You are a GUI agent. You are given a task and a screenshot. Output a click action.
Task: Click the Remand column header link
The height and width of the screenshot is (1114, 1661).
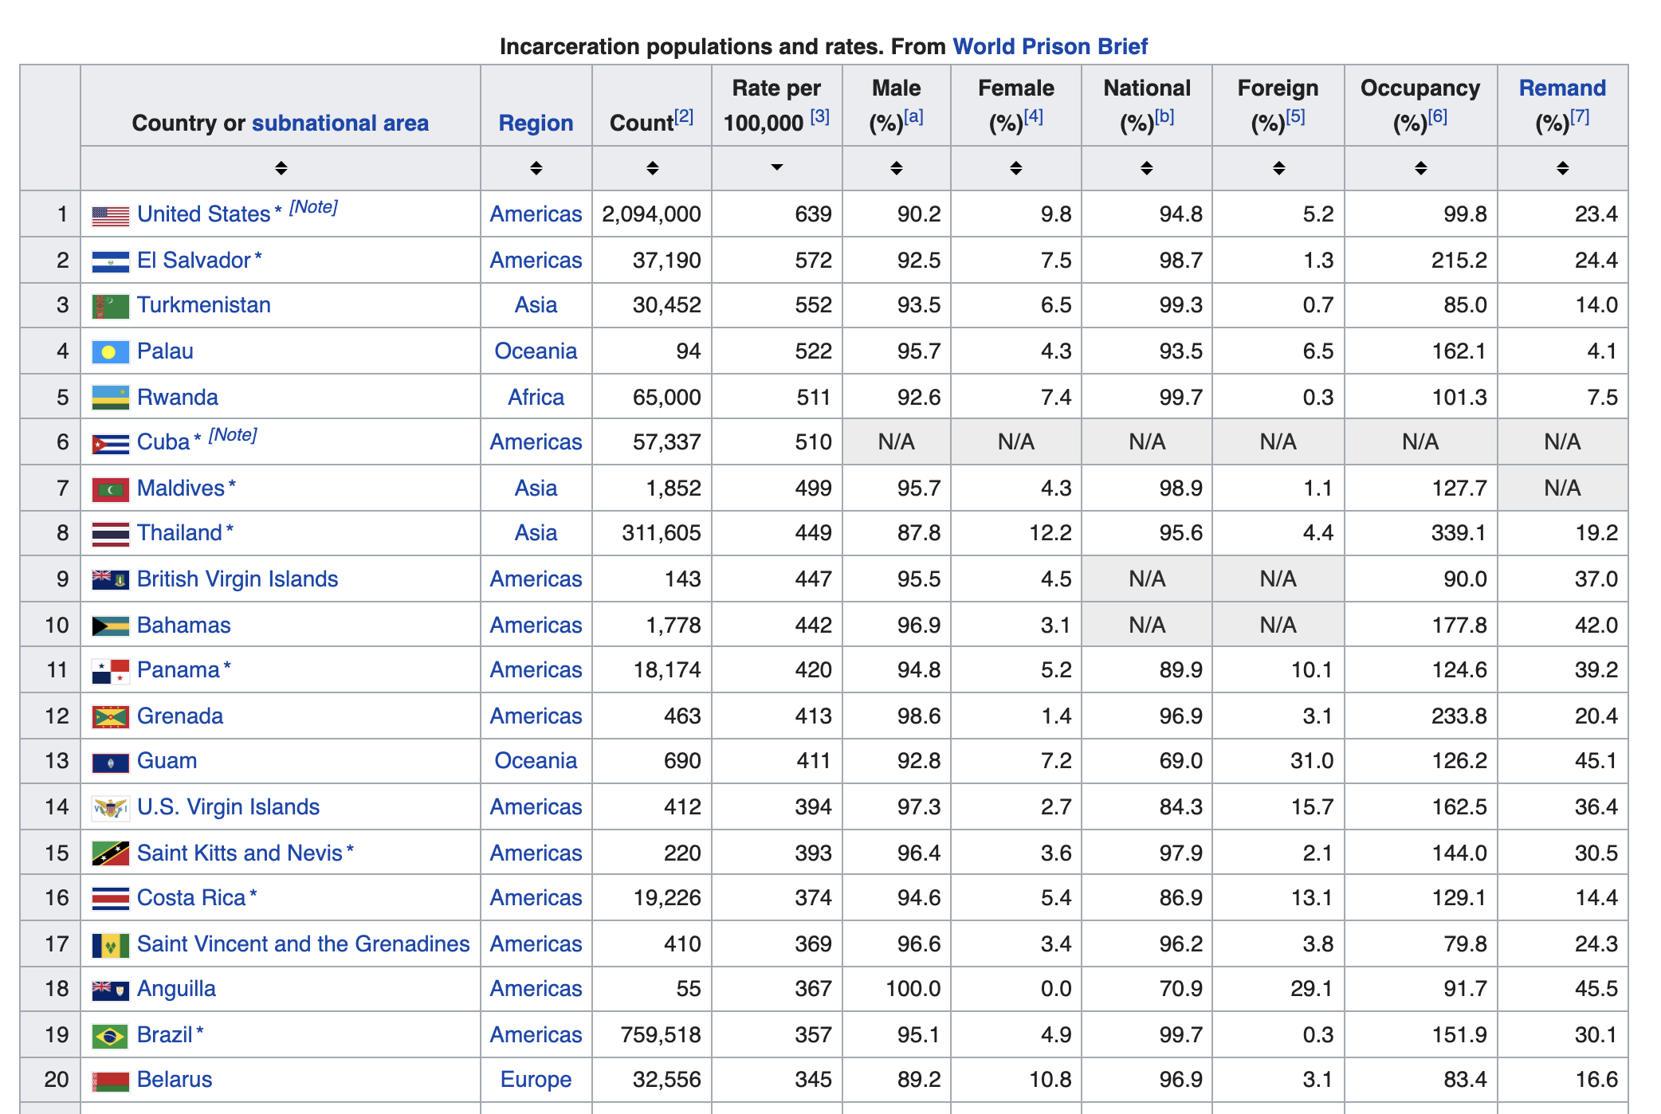pos(1561,88)
